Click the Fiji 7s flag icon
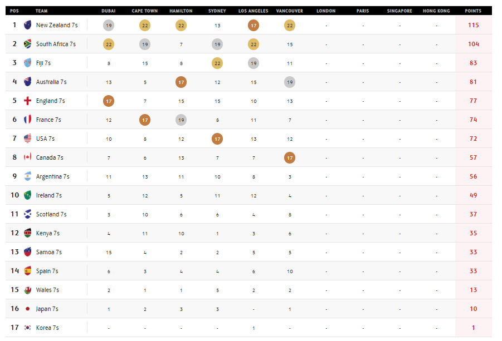This screenshot has height=341, width=502. [28, 63]
